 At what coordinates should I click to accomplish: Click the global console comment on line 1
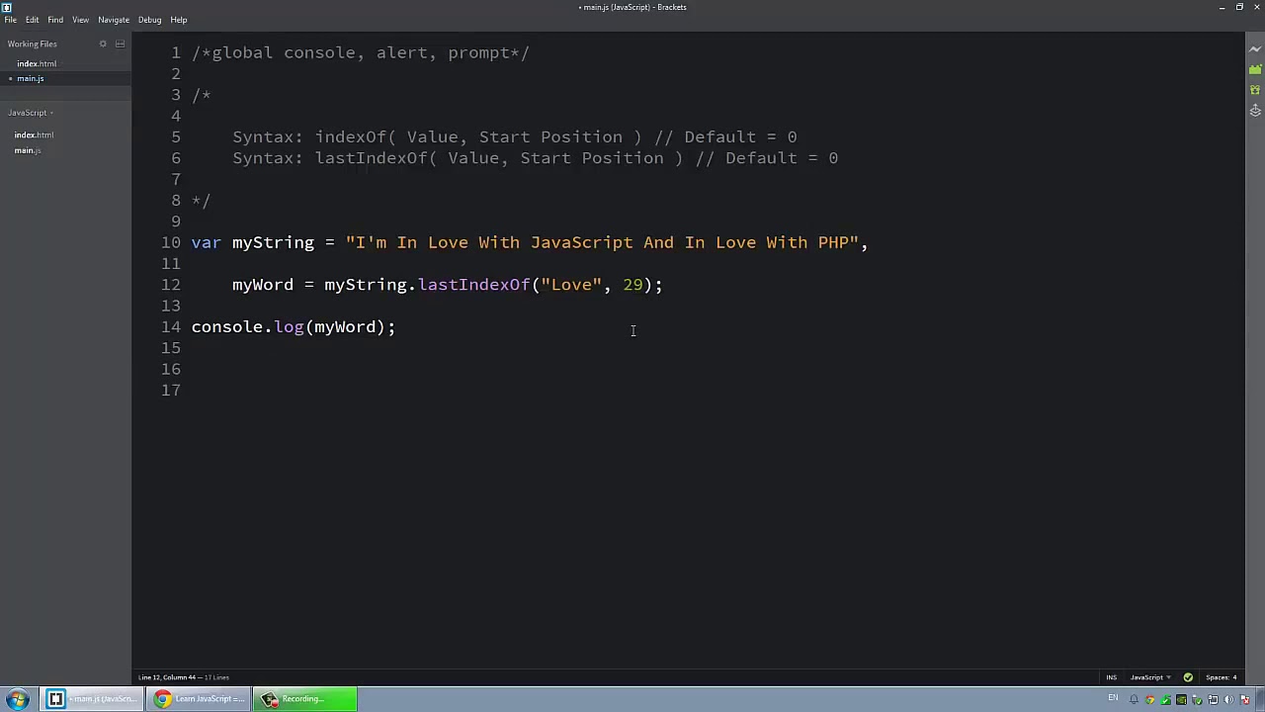point(361,52)
